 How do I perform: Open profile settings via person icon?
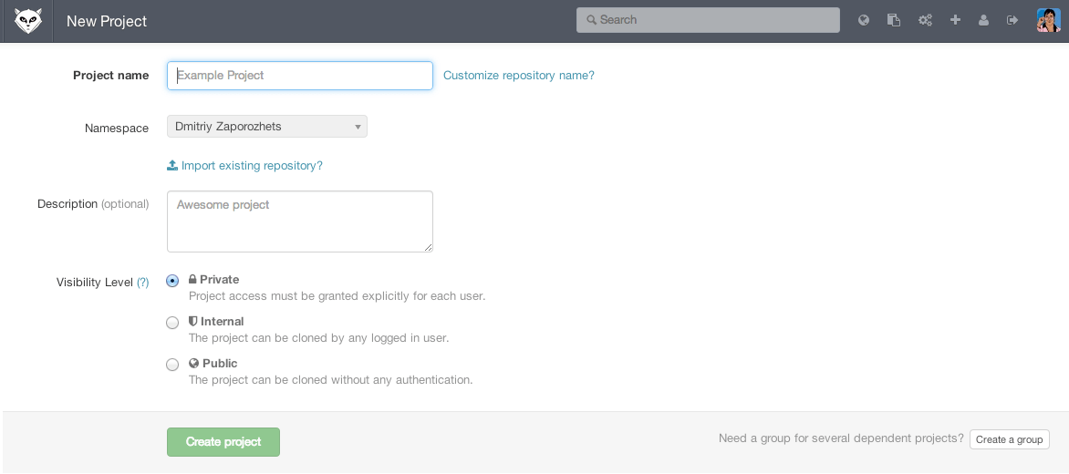(983, 20)
